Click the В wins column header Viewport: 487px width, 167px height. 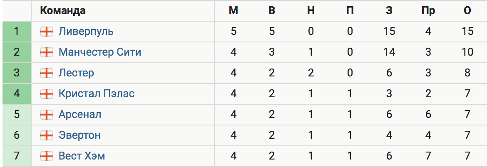(272, 11)
